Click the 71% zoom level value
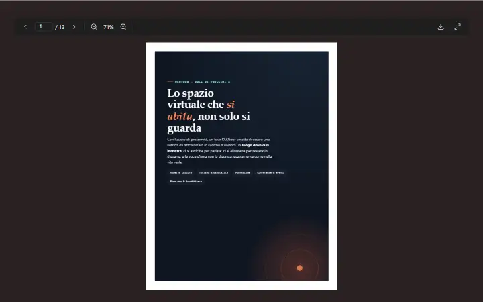The image size is (483, 302). 109,27
